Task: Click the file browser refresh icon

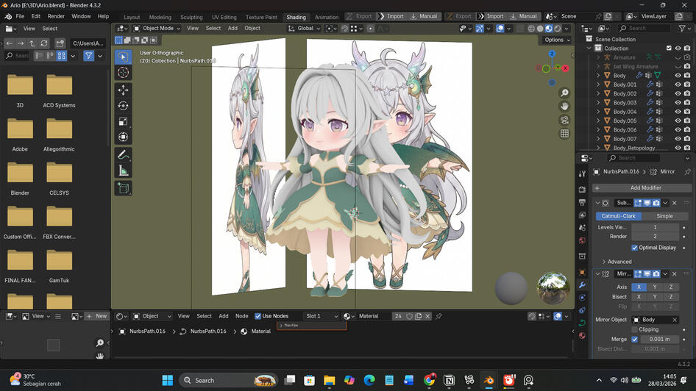Action: 44,43
